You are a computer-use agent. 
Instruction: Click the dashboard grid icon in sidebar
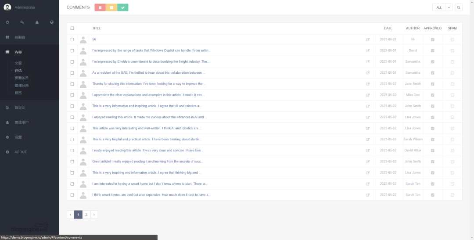(x=7, y=37)
